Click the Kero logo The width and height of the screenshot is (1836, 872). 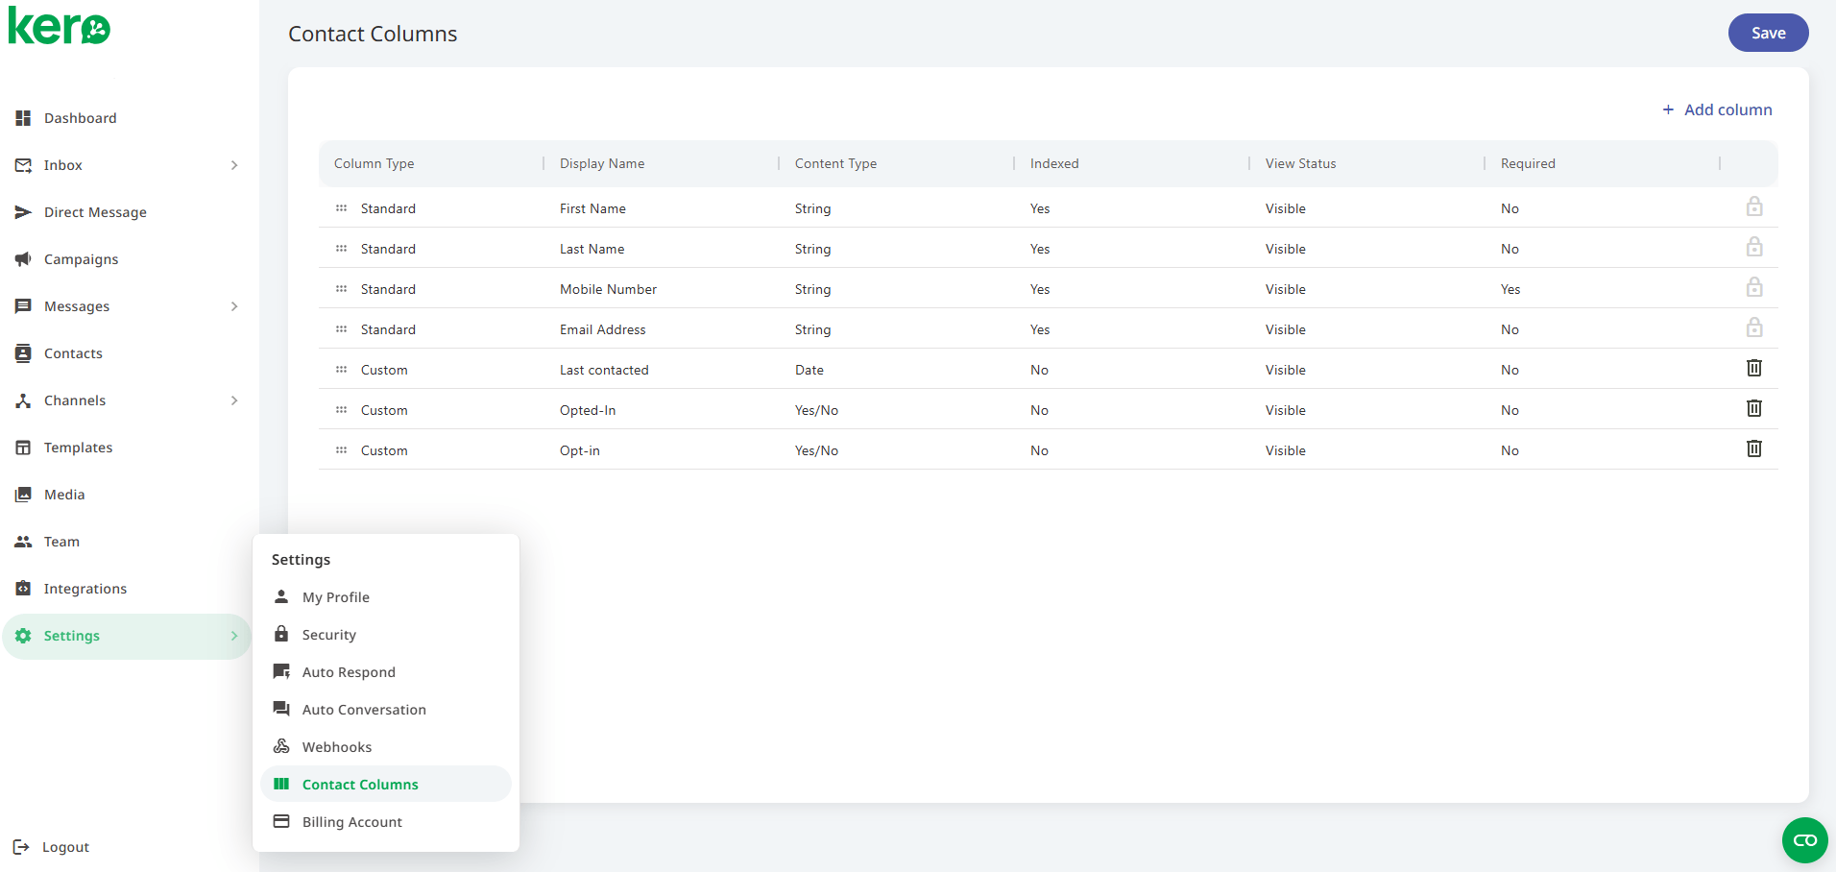pyautogui.click(x=60, y=26)
